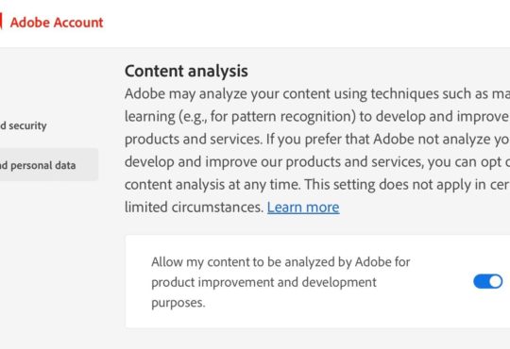
Task: Click the red Adobe logo icon
Action: (1, 22)
